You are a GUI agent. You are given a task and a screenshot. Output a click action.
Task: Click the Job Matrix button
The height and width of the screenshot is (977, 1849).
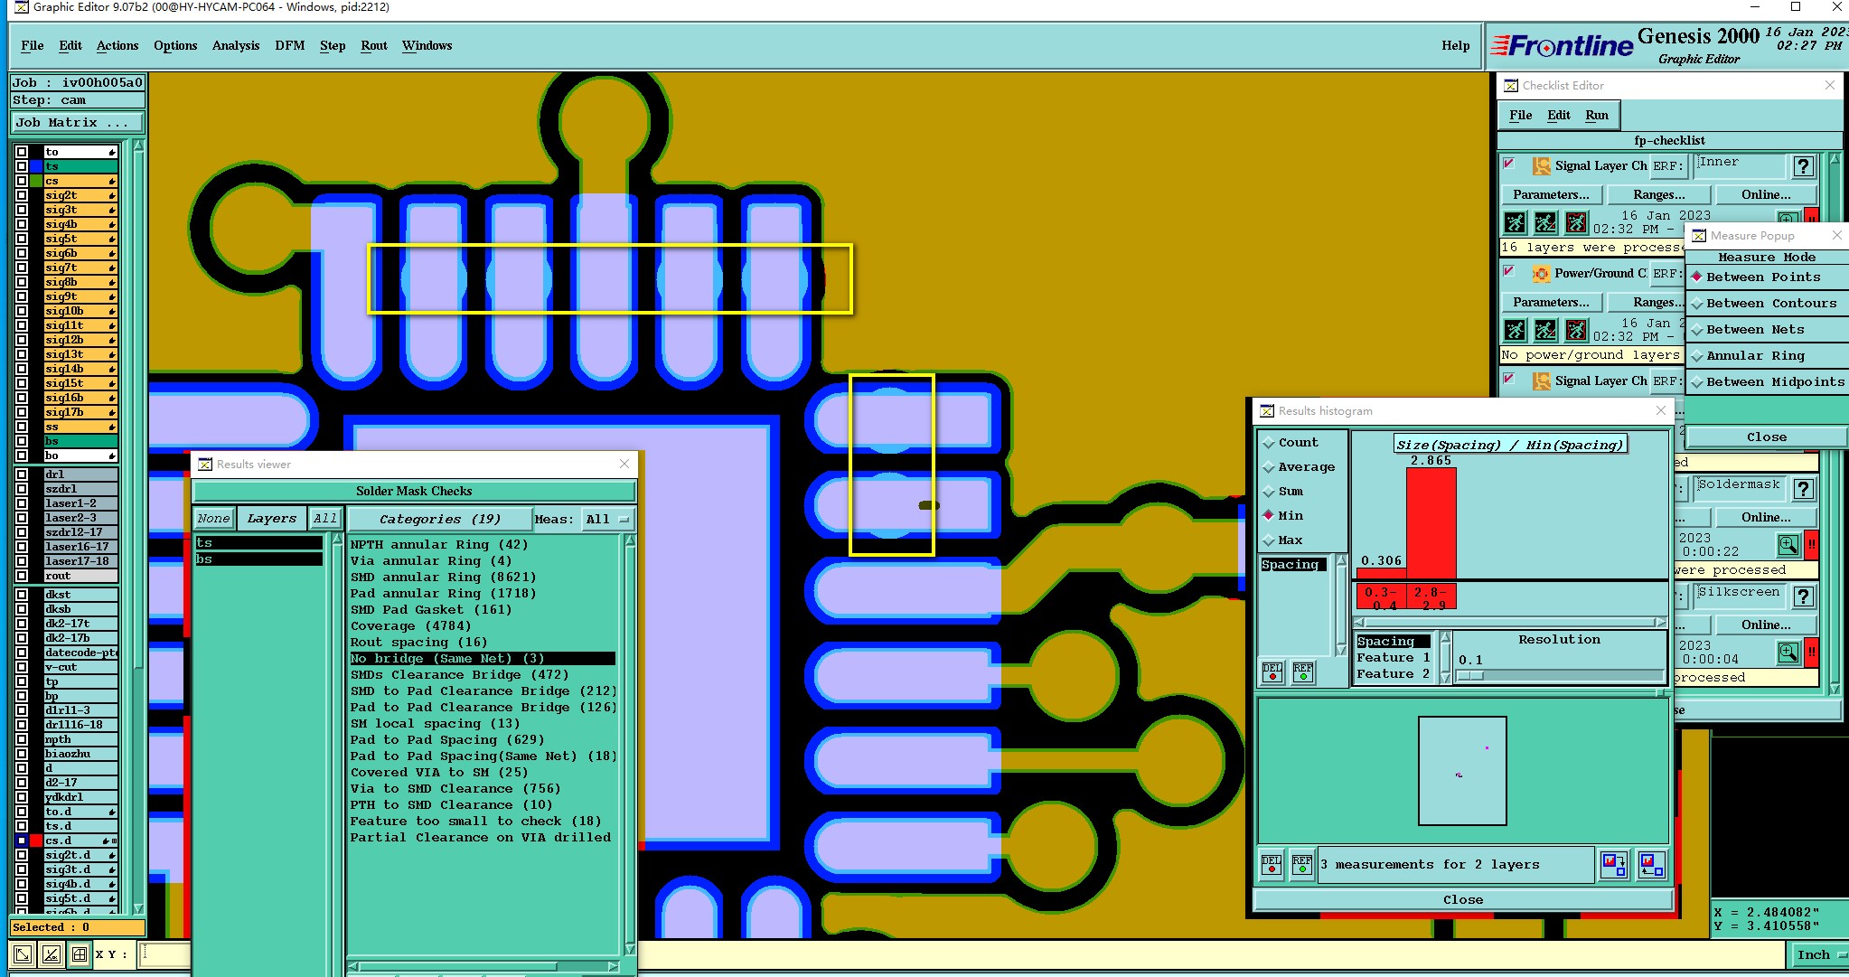77,122
